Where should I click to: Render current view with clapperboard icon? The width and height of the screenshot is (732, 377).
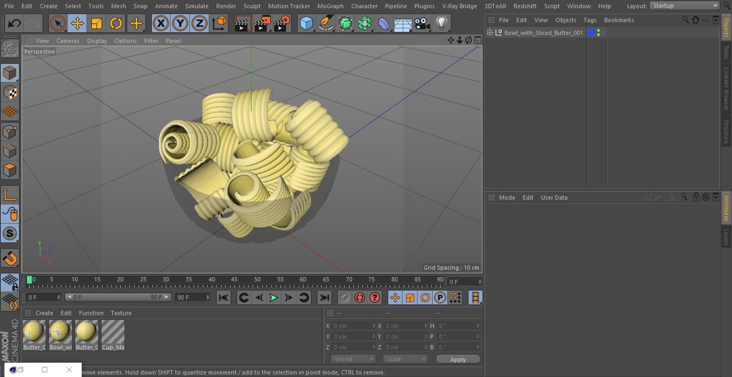tap(242, 24)
